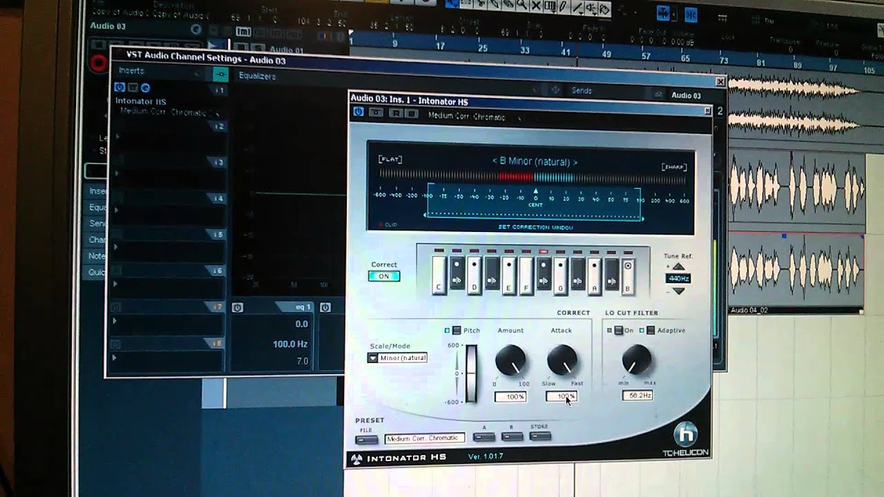Close the VST Audio Channel Settings window
Viewport: 884px width, 497px height.
(720, 81)
